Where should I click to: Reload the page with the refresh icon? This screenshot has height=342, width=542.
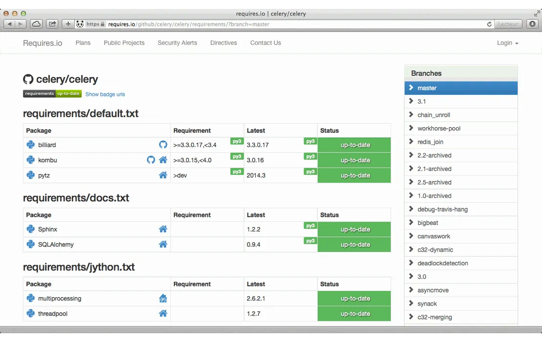tap(489, 24)
